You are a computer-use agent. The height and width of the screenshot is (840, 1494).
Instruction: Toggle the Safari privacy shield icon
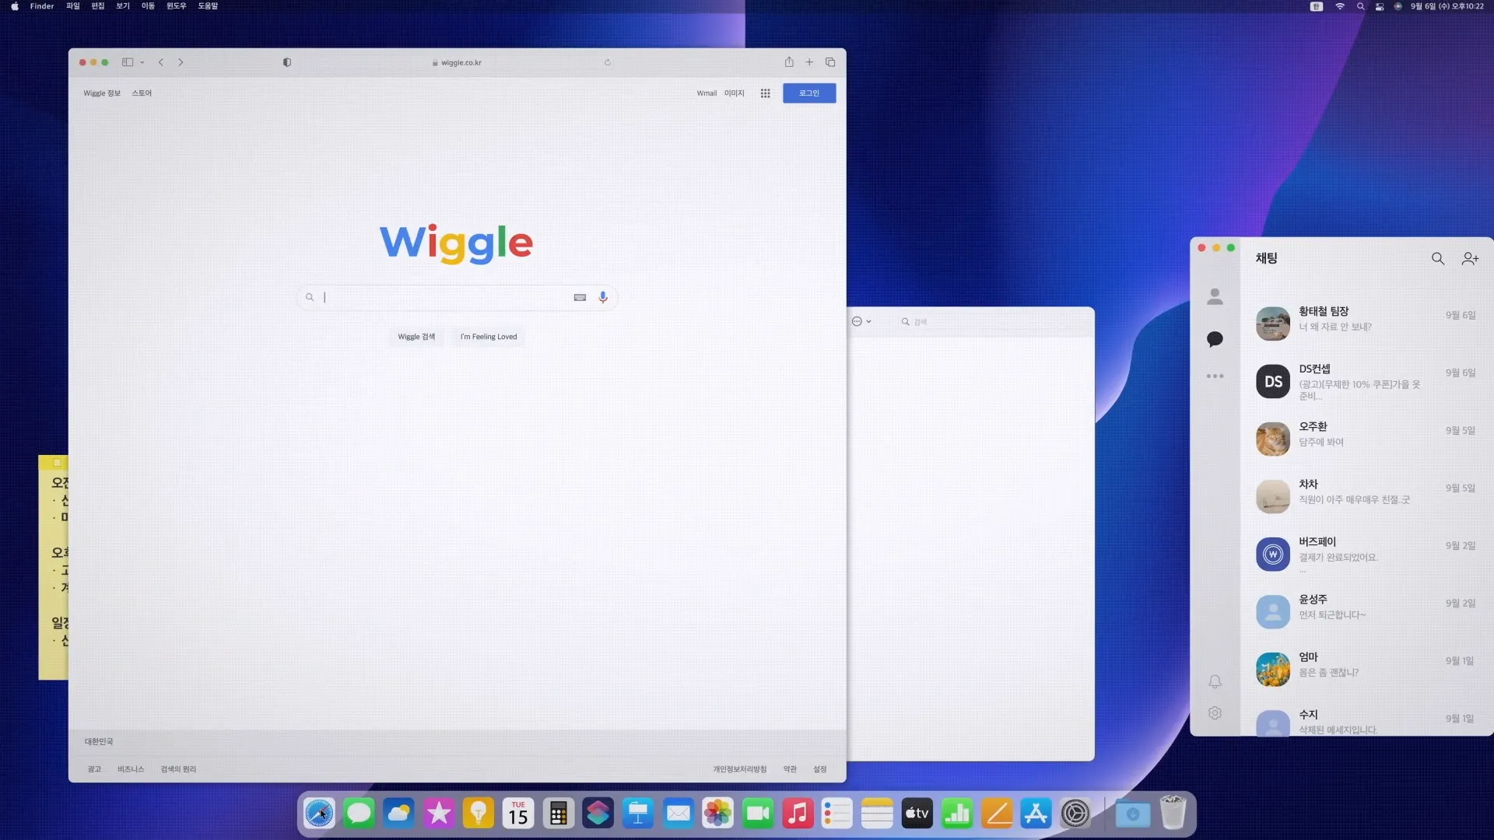point(287,62)
